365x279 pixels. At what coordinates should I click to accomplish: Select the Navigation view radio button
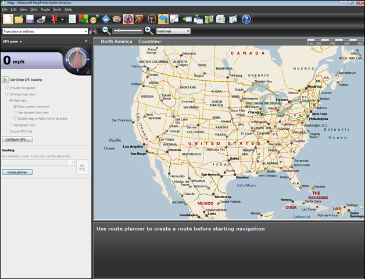pyautogui.click(x=11, y=125)
